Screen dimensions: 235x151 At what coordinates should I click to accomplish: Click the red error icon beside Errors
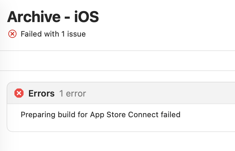(x=19, y=93)
